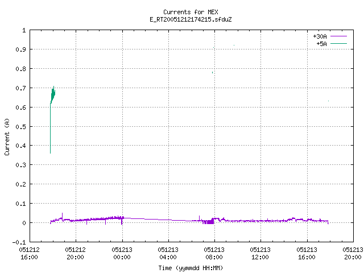Click the "+30A" legend label

[320, 36]
